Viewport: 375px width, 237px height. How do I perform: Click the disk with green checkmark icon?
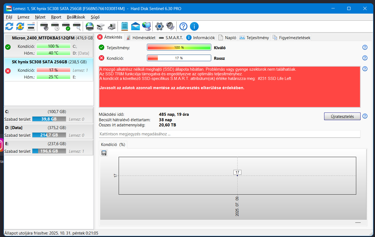[x=66, y=26]
